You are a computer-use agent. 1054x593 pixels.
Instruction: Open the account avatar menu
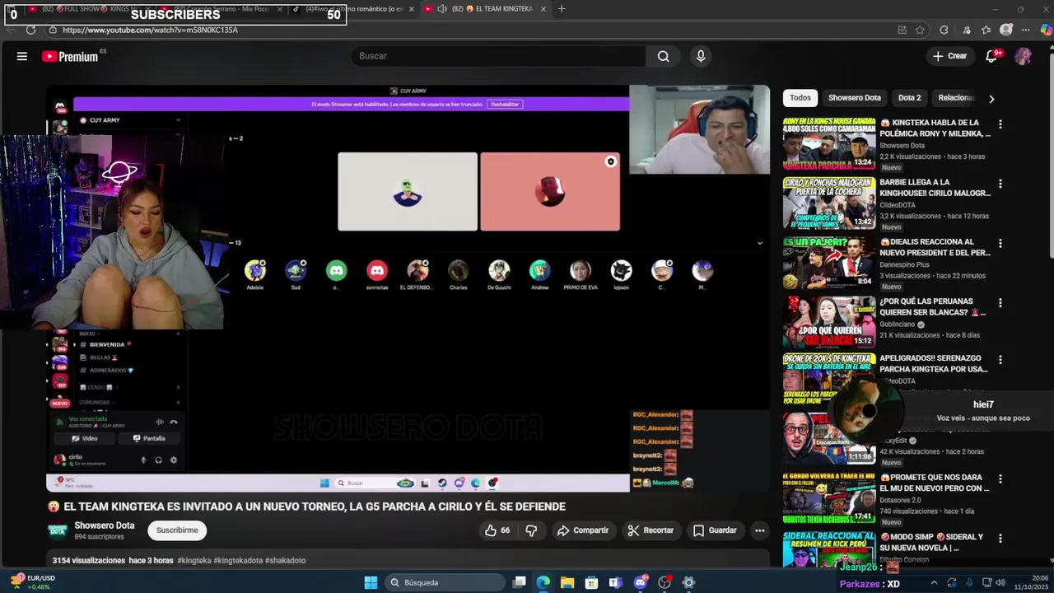(x=1023, y=56)
